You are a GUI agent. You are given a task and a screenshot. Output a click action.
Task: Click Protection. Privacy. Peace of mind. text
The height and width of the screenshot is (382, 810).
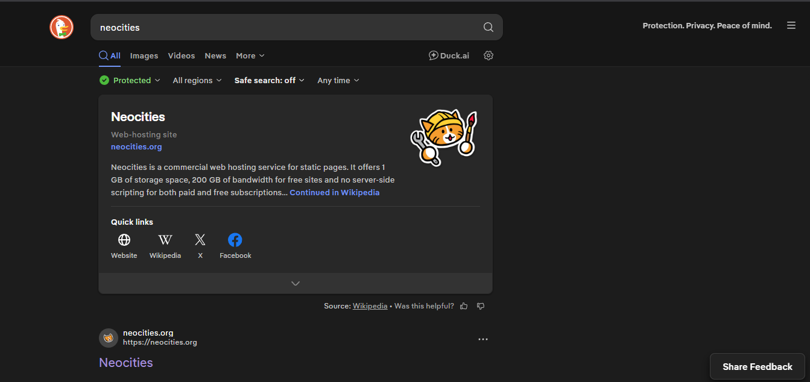pos(707,25)
